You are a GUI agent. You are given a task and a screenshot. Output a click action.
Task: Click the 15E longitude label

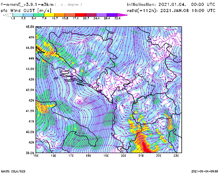(36, 156)
